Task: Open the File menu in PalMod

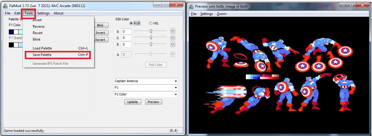Action: pos(8,13)
